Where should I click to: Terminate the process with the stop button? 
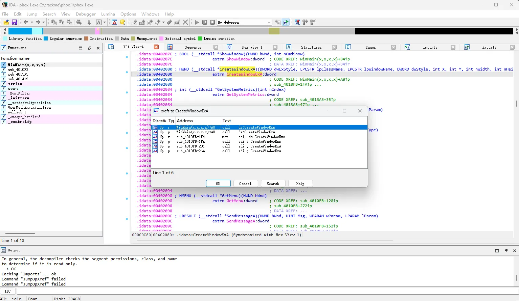(x=212, y=22)
